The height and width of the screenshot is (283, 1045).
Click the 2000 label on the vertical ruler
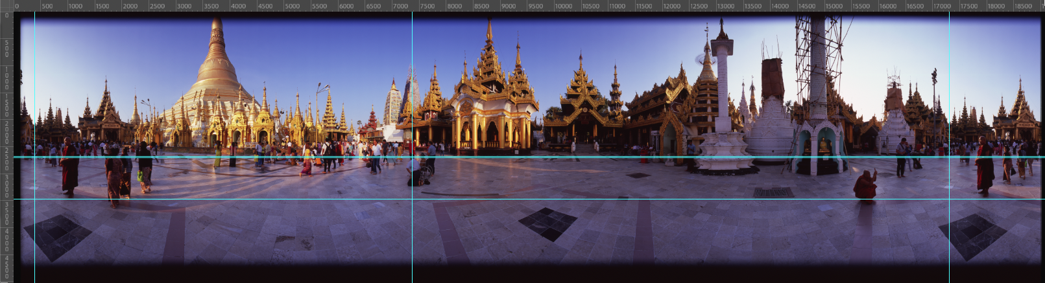6,131
